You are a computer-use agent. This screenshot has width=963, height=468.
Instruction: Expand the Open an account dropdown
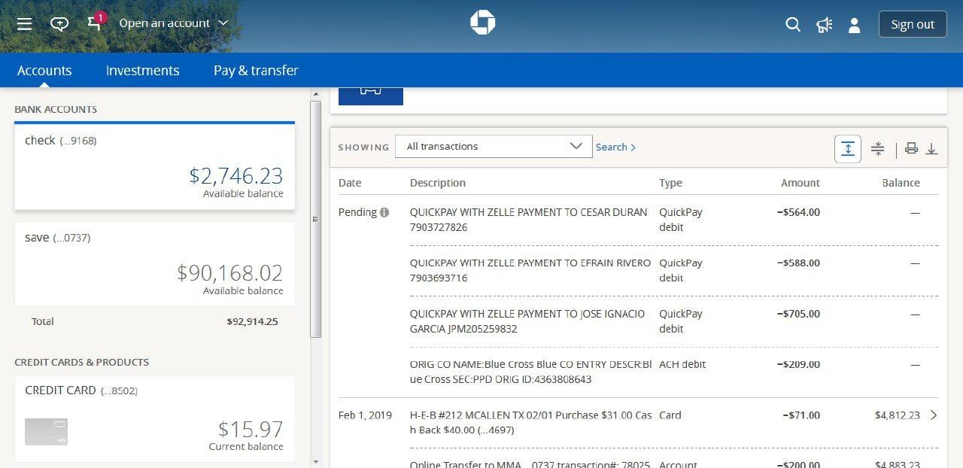click(174, 23)
